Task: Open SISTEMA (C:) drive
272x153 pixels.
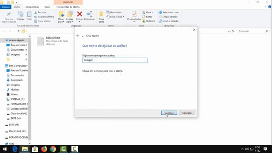Action: pyautogui.click(x=16, y=99)
